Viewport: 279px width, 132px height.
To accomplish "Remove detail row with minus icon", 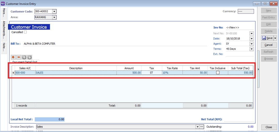I will [19, 57].
